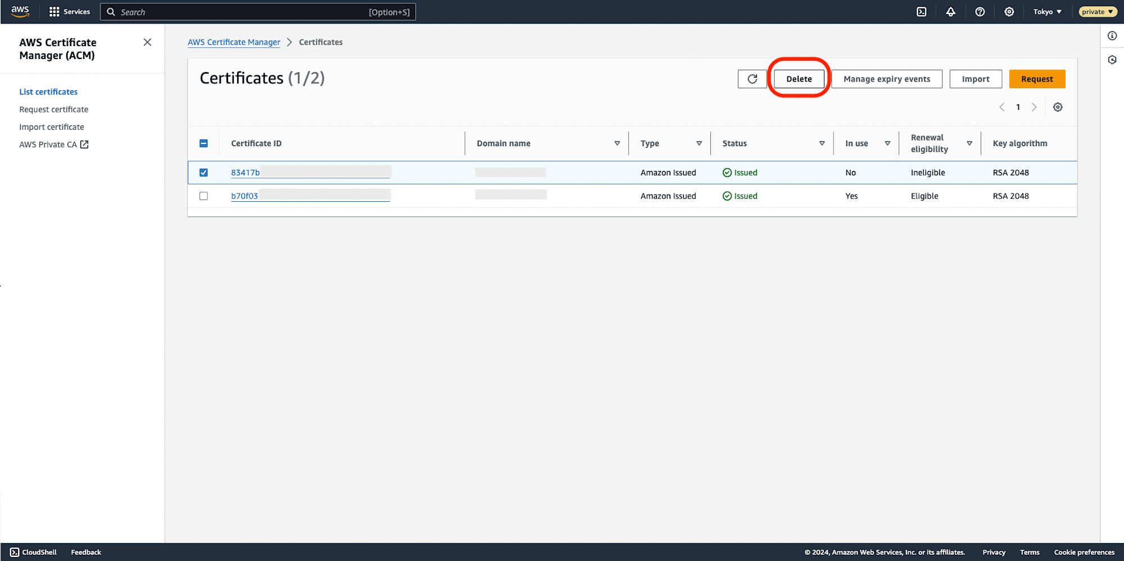Image resolution: width=1124 pixels, height=561 pixels.
Task: Click the Certificates breadcrumb text
Action: click(x=320, y=42)
